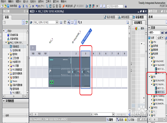Click the project search input field
The image size is (167, 123).
[x=115, y=6]
